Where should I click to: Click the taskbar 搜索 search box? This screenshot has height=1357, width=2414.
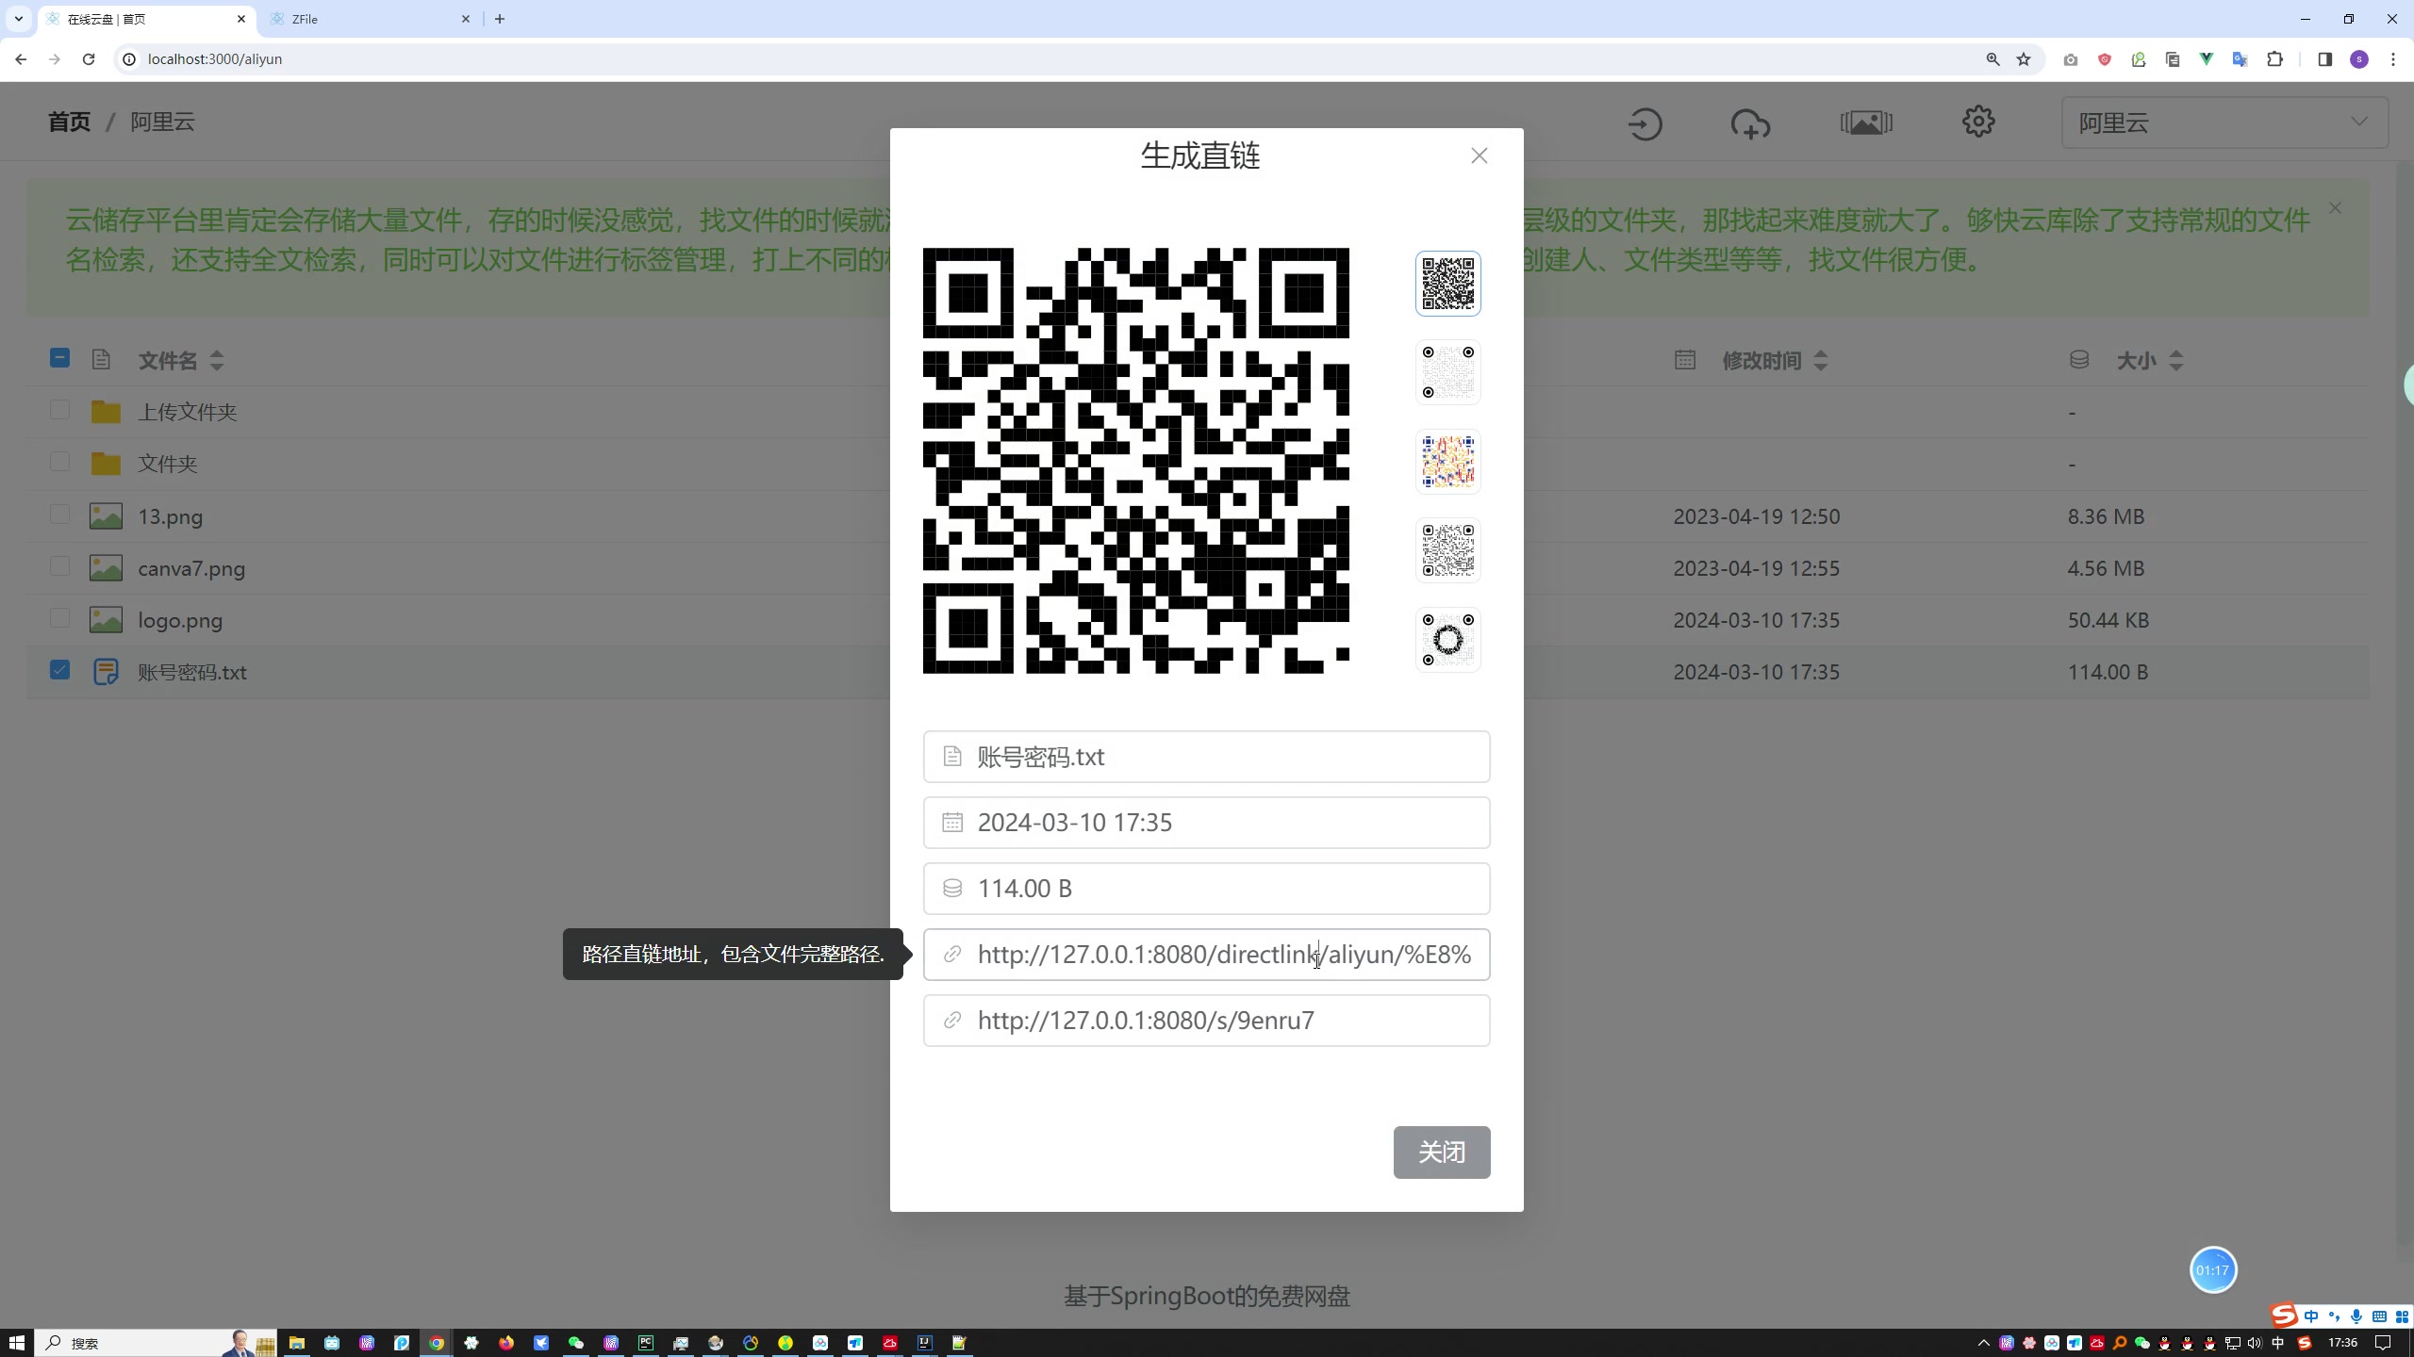tap(156, 1343)
